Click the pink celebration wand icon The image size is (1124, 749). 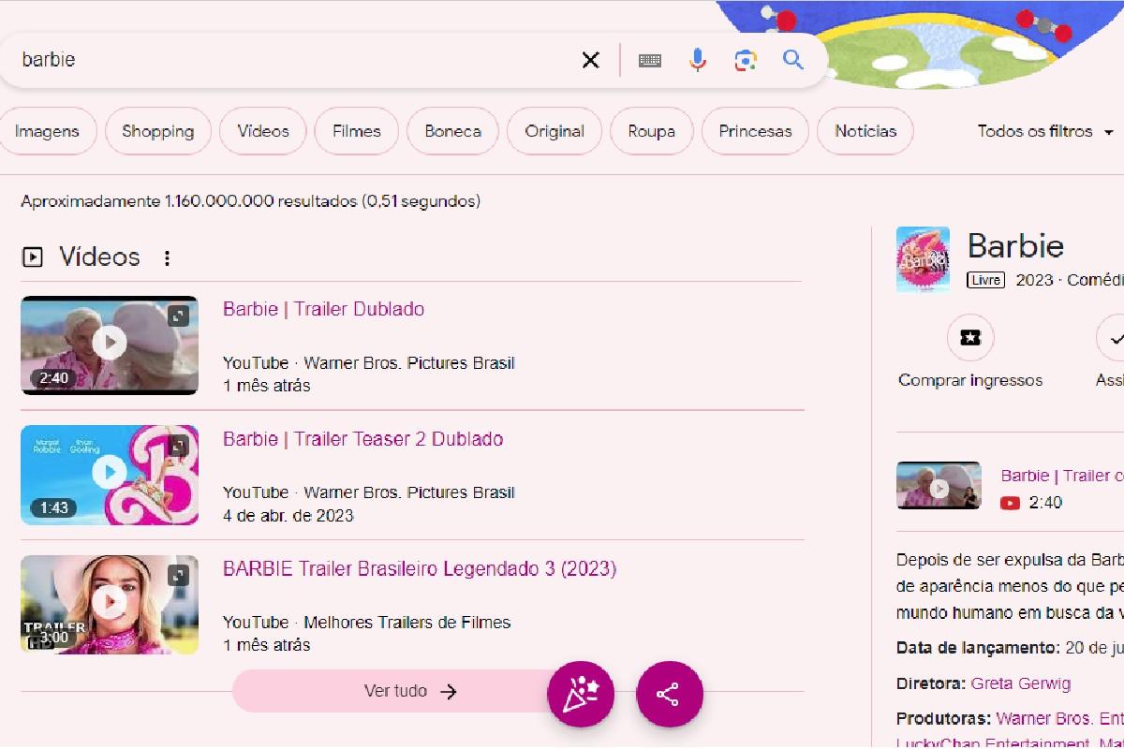(580, 694)
